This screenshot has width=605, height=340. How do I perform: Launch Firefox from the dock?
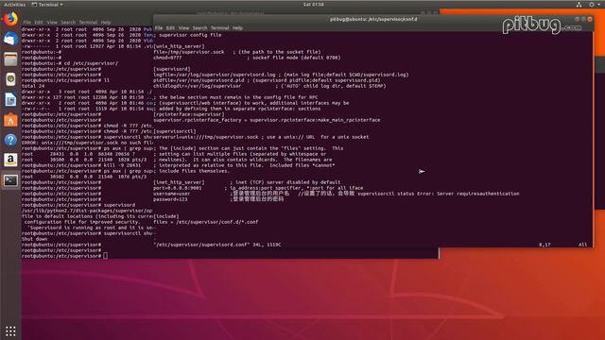[10, 19]
